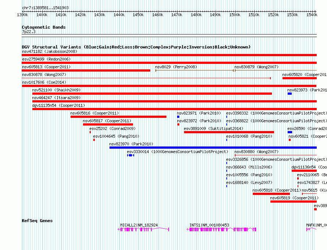Click the thin red nsv830880 line
The height and width of the screenshot is (250, 327).
(276, 155)
